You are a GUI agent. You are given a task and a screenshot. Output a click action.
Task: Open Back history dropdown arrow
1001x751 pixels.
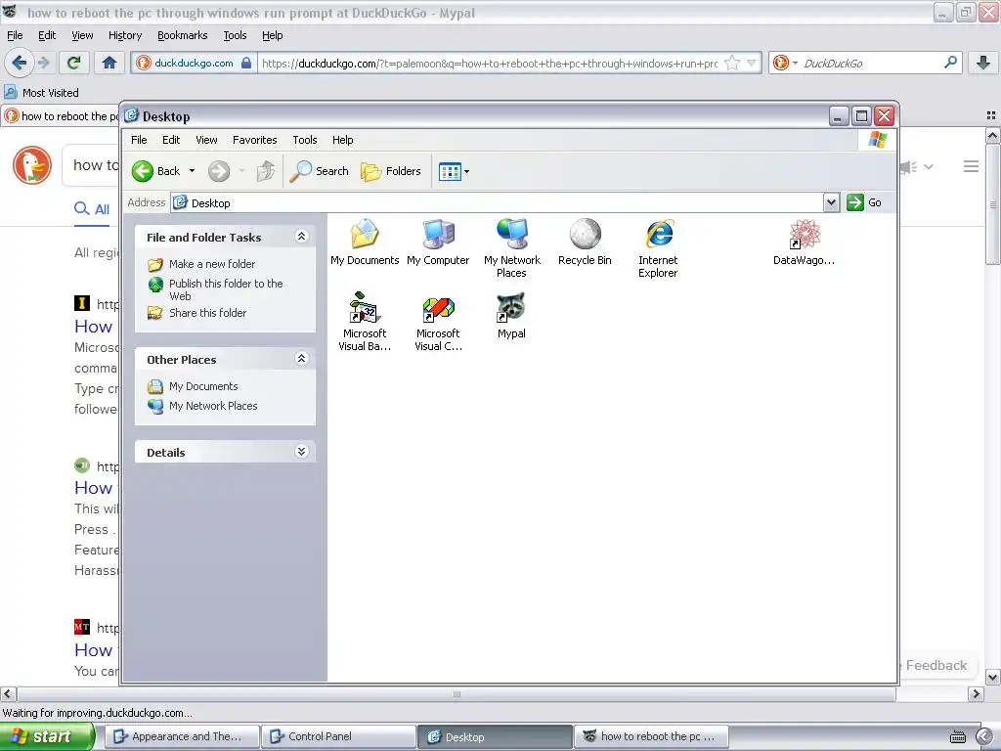click(192, 171)
